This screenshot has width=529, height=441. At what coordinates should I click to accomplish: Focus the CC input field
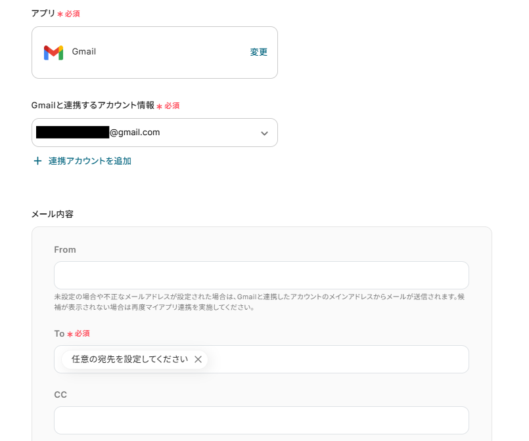[x=261, y=420]
